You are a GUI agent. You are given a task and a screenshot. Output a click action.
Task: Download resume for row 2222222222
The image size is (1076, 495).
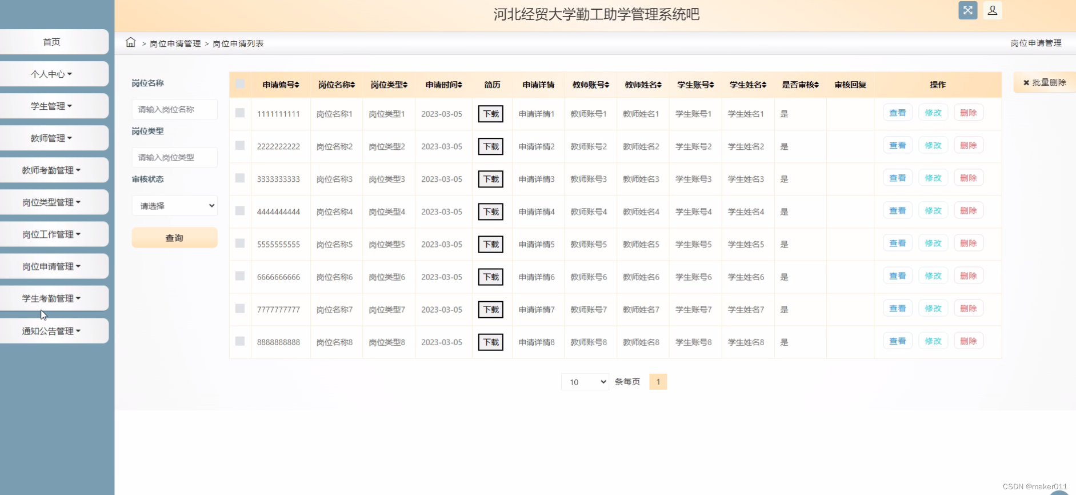click(x=491, y=146)
